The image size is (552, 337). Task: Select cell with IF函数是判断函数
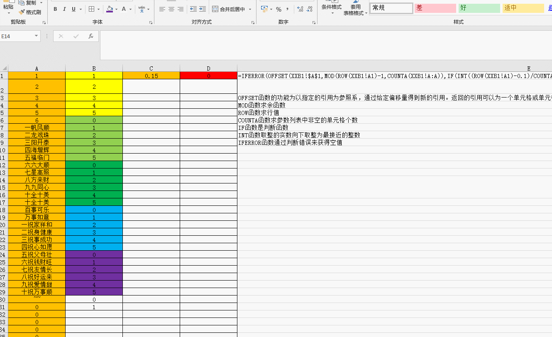[x=395, y=127]
